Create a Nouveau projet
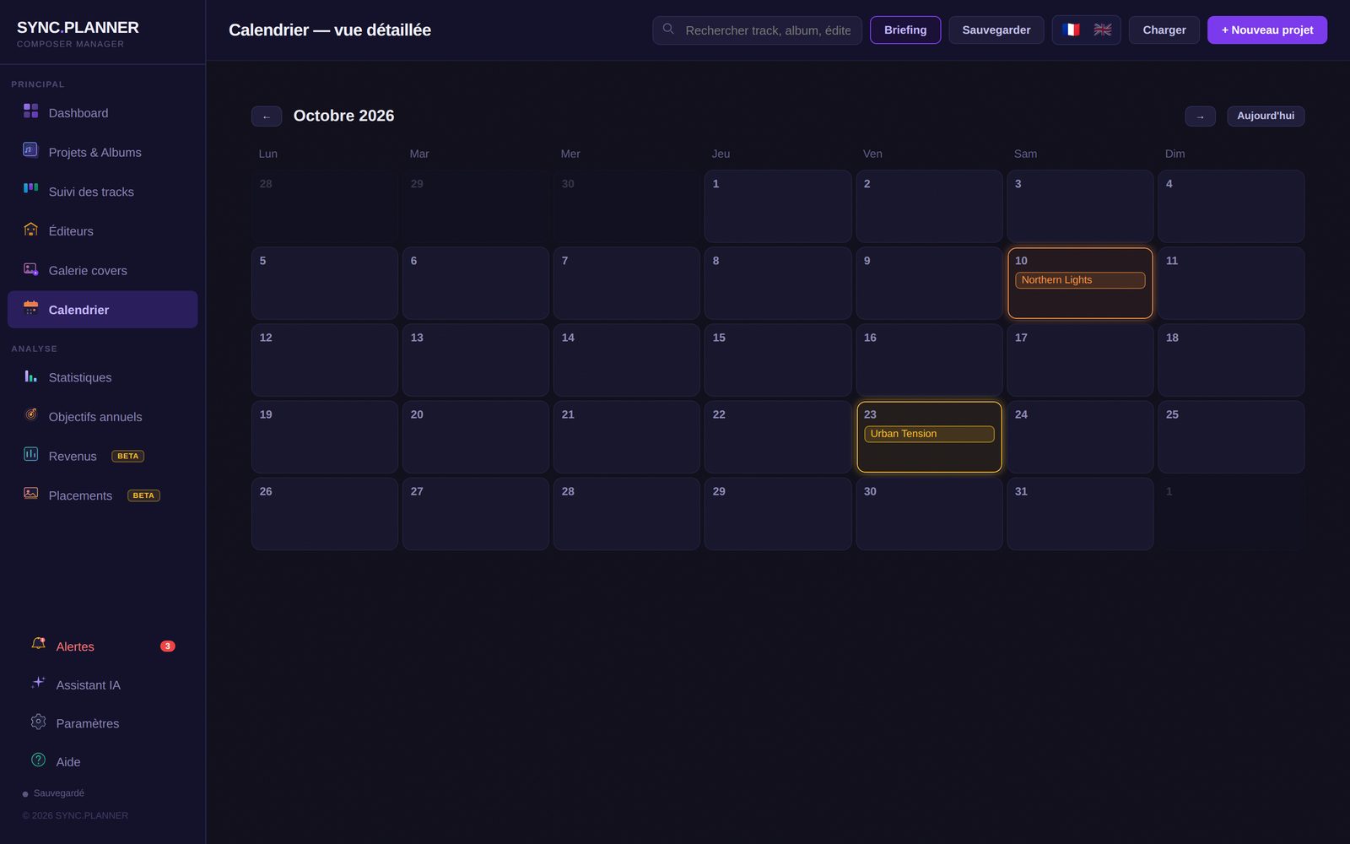The height and width of the screenshot is (844, 1350). tap(1267, 30)
